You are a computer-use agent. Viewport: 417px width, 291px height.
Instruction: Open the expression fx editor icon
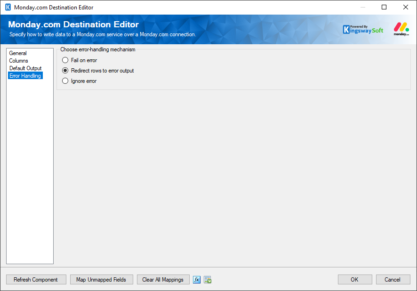[197, 280]
